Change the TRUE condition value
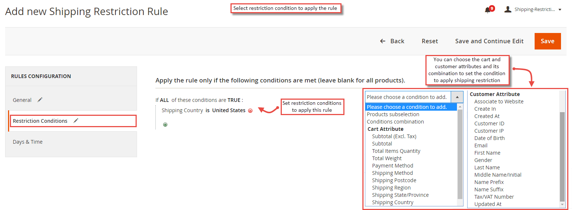 click(234, 100)
